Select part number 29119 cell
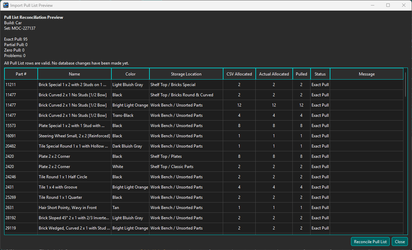Image resolution: width=412 pixels, height=250 pixels. [x=21, y=228]
